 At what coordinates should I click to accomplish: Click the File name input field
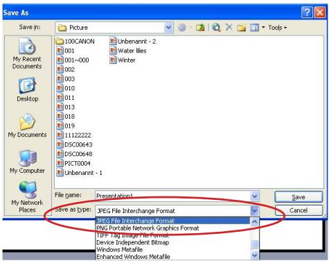click(x=172, y=196)
